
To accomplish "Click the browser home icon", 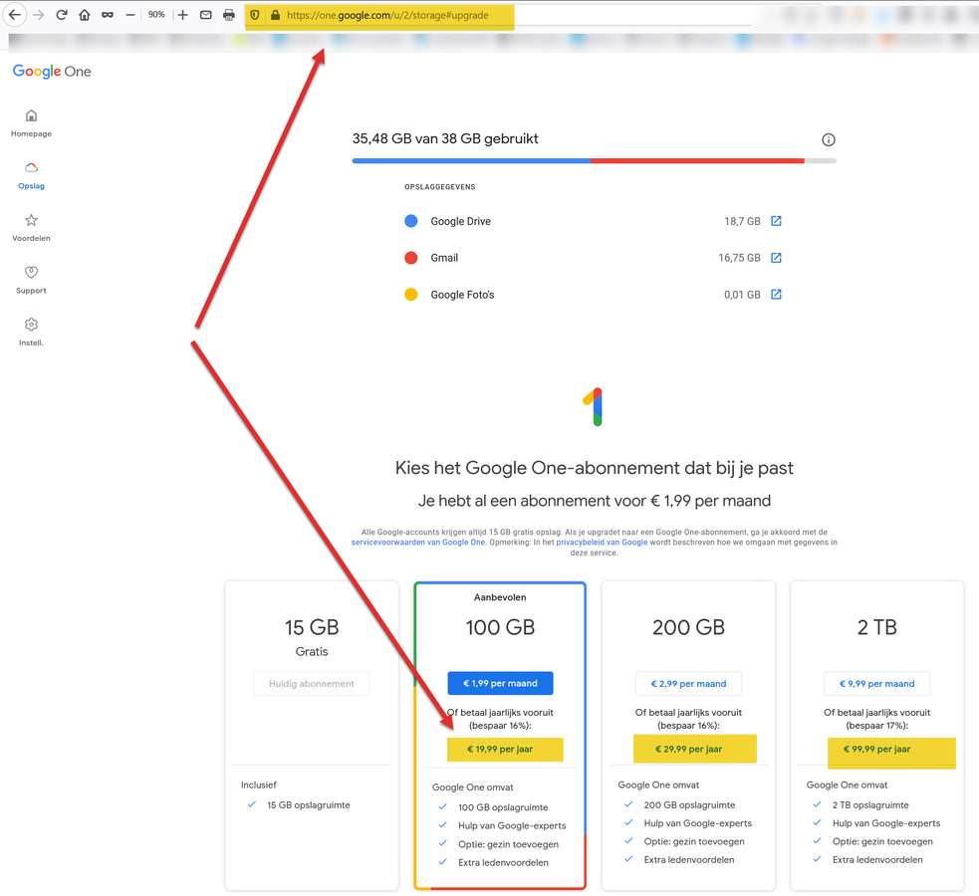I will point(85,15).
